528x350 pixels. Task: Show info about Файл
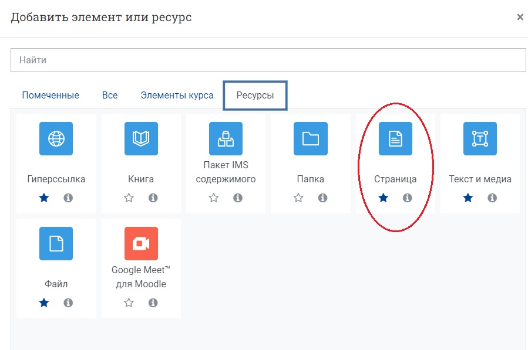68,303
